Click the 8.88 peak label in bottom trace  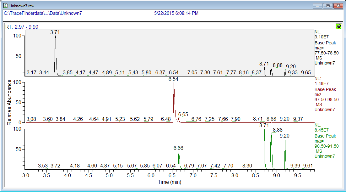[278, 130]
